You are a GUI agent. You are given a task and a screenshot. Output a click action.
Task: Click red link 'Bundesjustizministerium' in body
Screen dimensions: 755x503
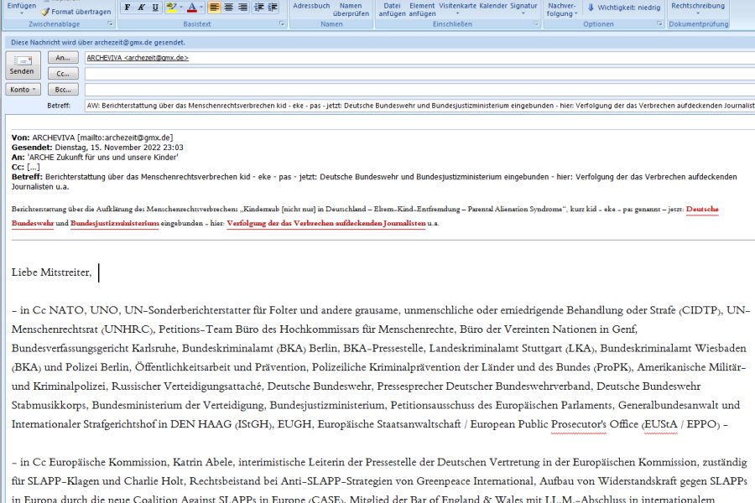115,223
